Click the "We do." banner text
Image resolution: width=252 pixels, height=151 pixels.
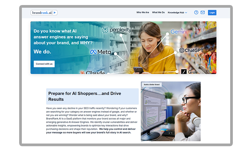click(x=42, y=52)
